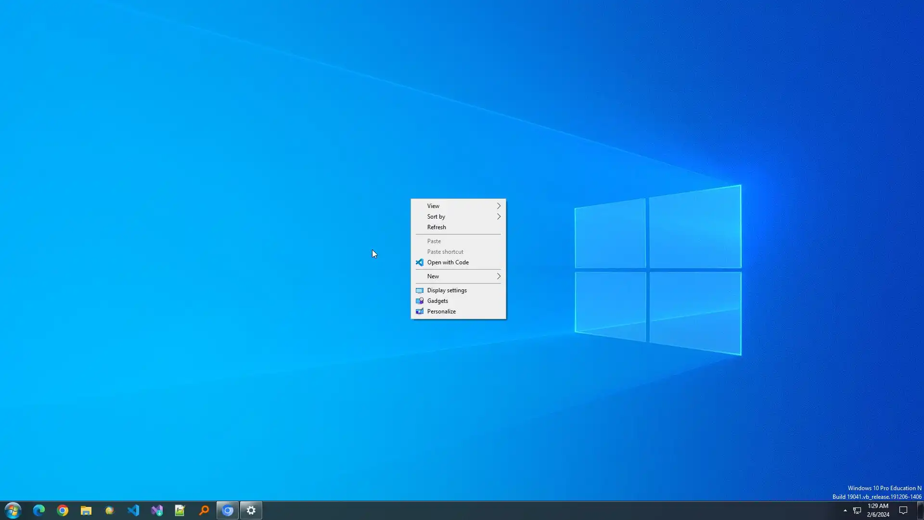
Task: Open the Start menu orb
Action: pos(13,510)
